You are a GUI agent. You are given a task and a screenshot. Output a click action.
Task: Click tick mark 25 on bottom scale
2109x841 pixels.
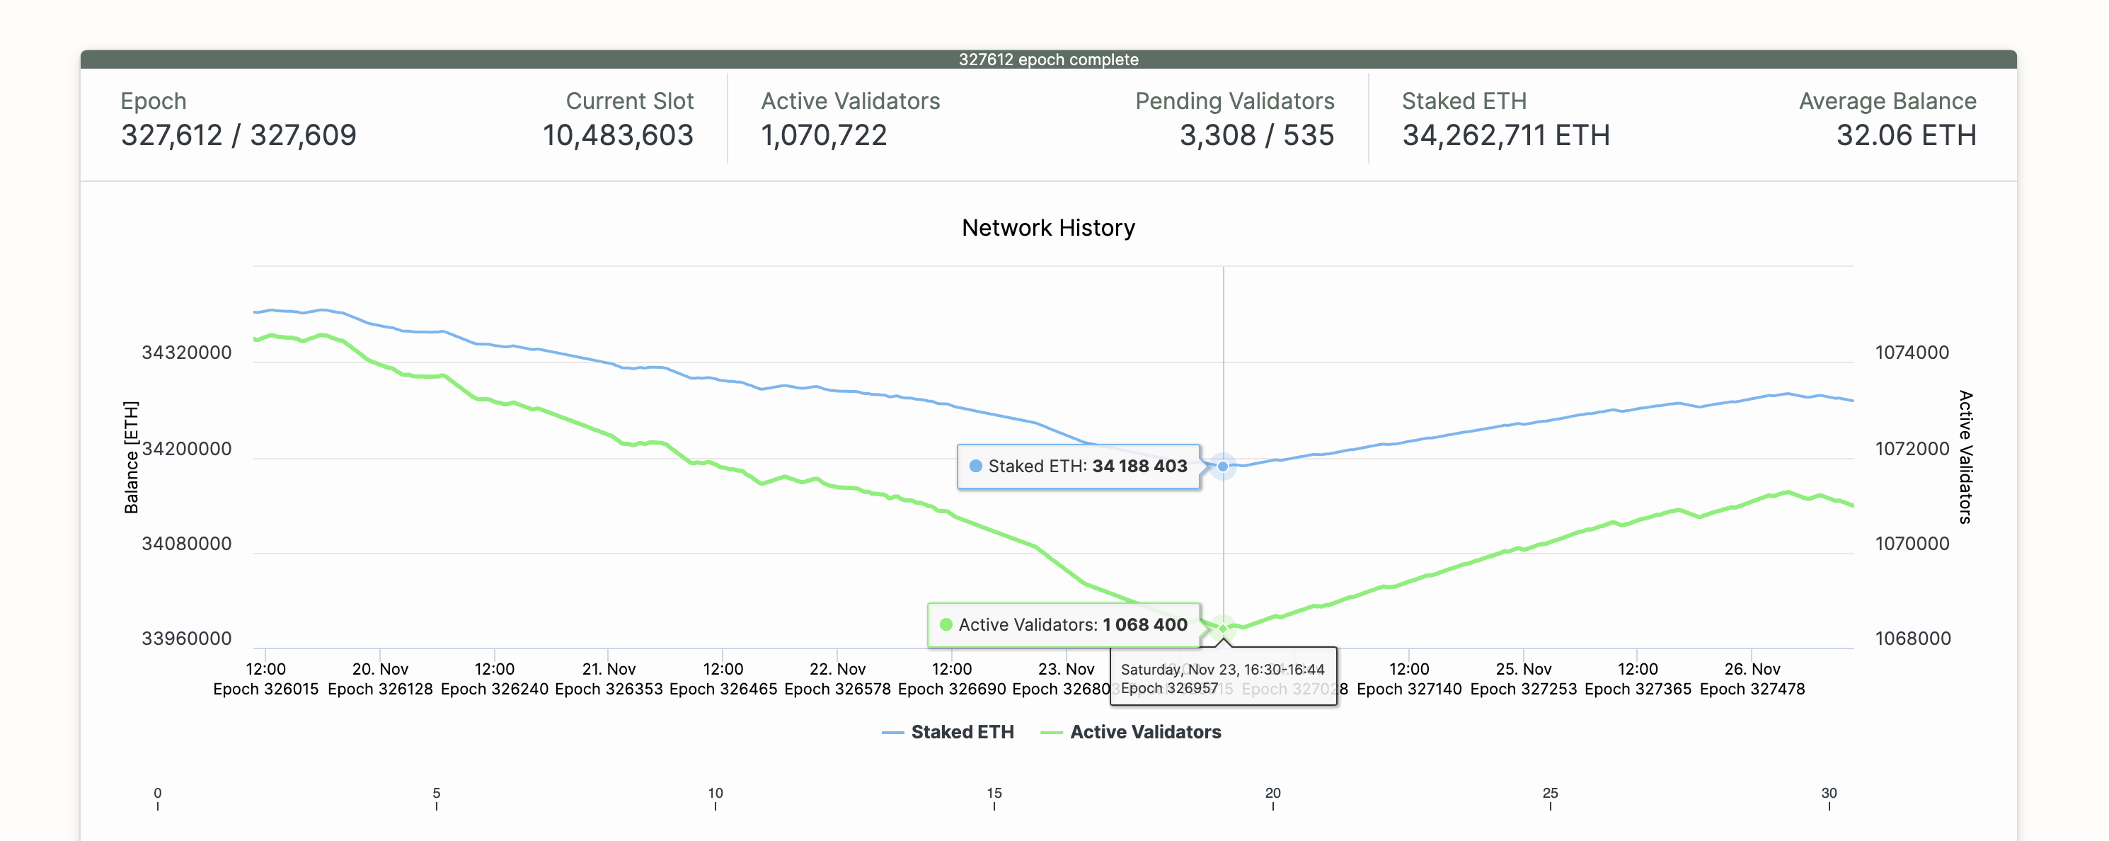pos(1550,799)
